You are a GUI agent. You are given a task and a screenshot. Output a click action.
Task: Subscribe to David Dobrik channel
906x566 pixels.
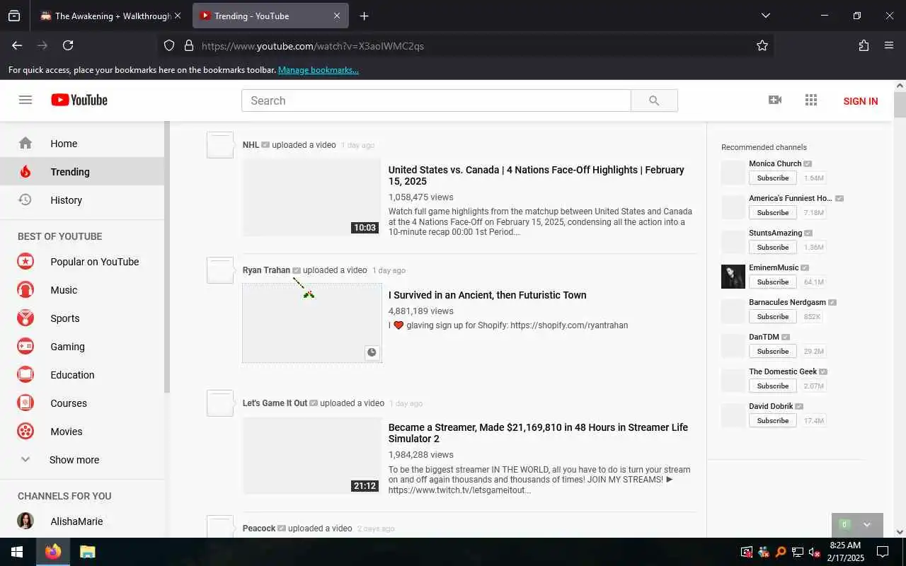772,420
